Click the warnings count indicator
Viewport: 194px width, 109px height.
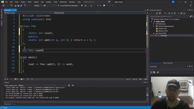click(x=22, y=79)
